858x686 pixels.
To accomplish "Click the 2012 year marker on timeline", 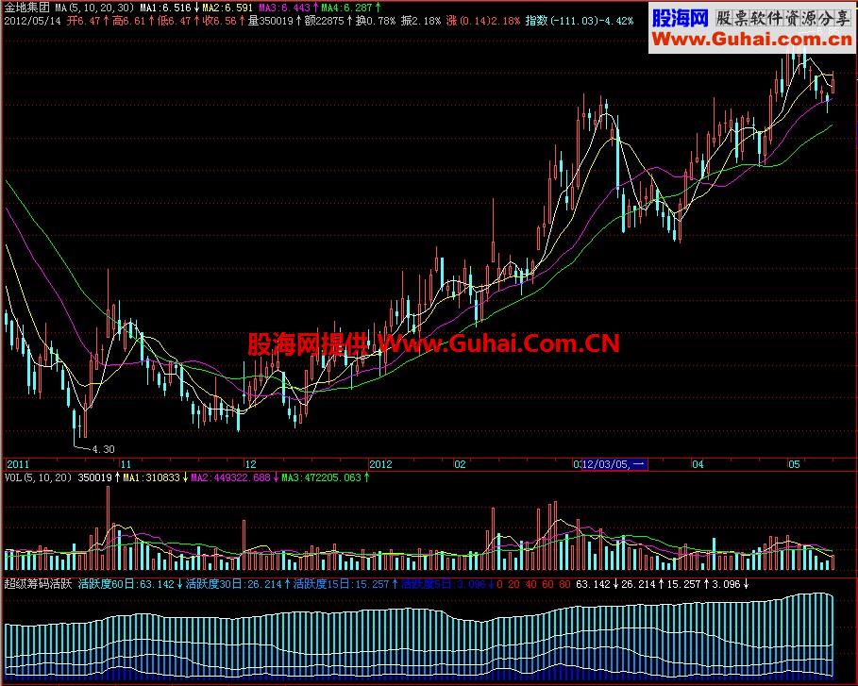I will pos(380,464).
